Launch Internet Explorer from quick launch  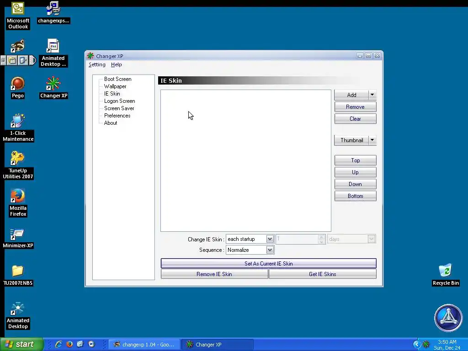click(x=58, y=344)
